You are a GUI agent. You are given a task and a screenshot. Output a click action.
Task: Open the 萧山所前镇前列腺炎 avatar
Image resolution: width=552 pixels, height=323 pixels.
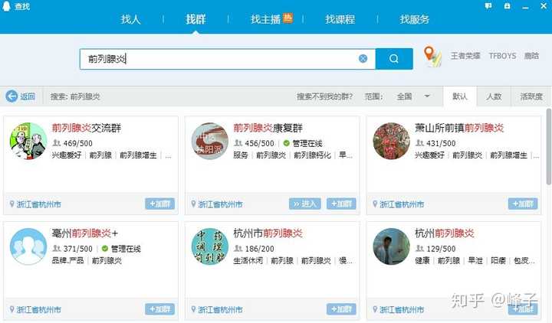[392, 141]
